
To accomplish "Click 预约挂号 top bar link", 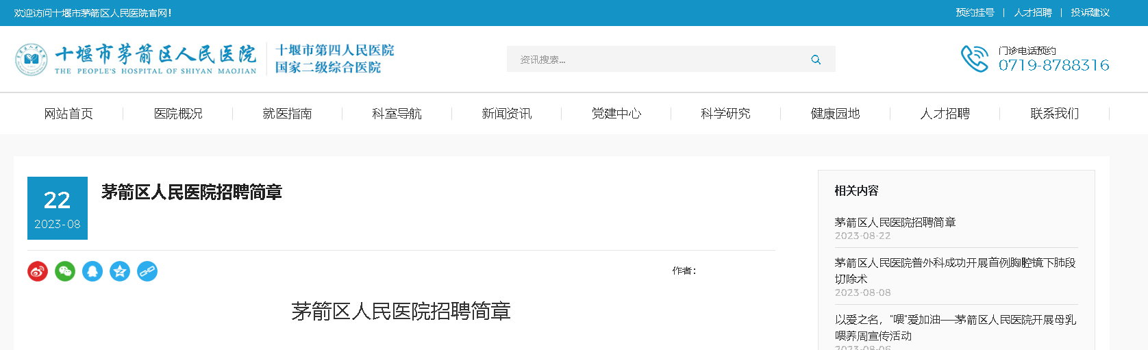I will [975, 12].
